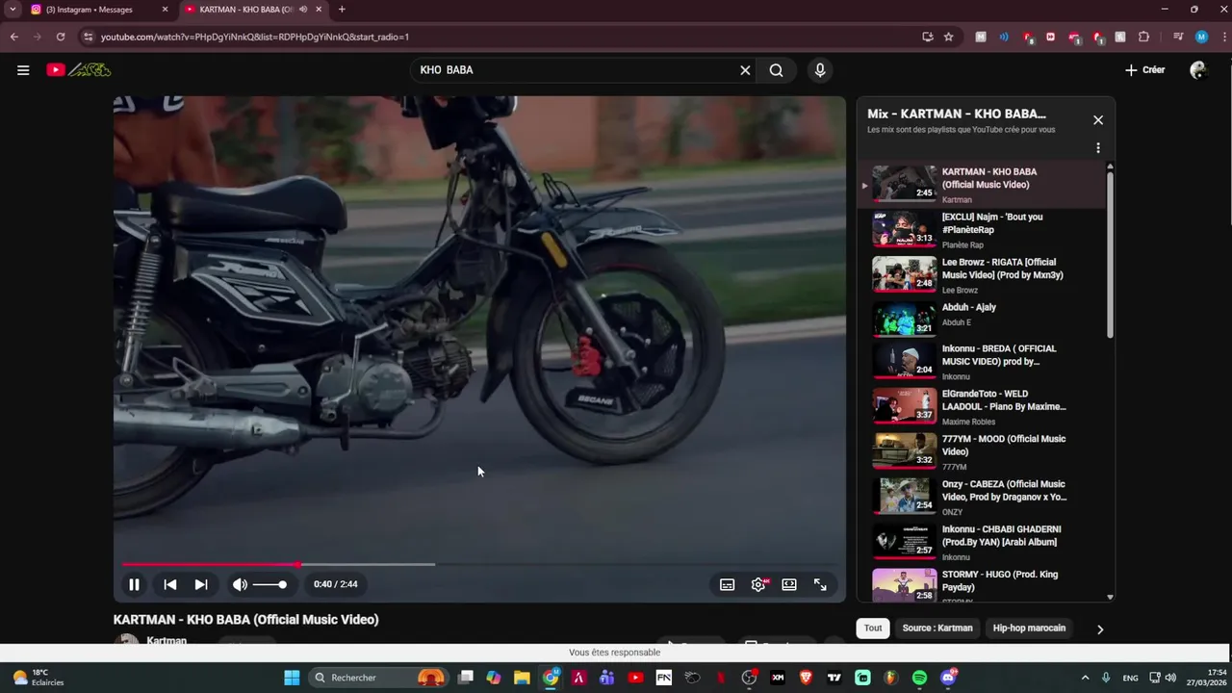
Task: Mute the video with speaker icon
Action: click(x=240, y=584)
